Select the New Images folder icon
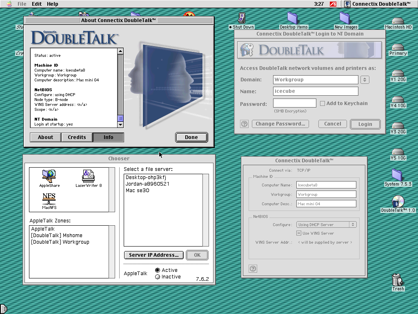Image resolution: width=418 pixels, height=314 pixels. click(345, 18)
